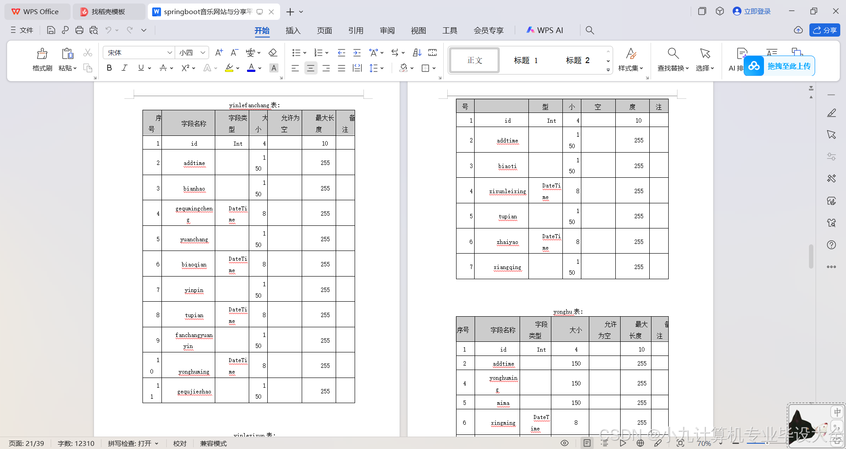Expand numbered list style dropdown

[327, 53]
